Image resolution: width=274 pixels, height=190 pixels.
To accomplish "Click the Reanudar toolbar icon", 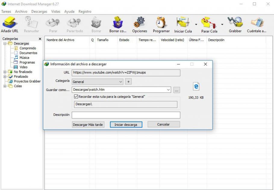I will [x=31, y=22].
